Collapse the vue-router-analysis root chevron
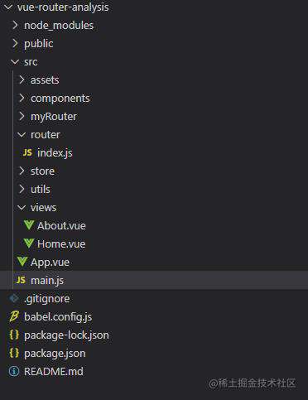The image size is (308, 400). [x=8, y=7]
